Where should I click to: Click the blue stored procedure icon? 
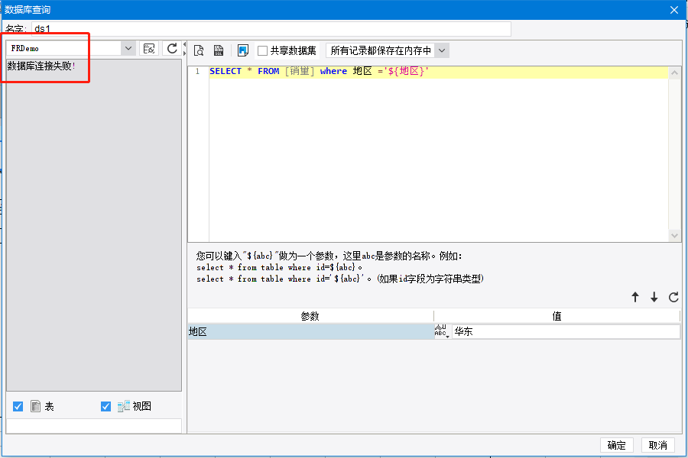coord(242,50)
